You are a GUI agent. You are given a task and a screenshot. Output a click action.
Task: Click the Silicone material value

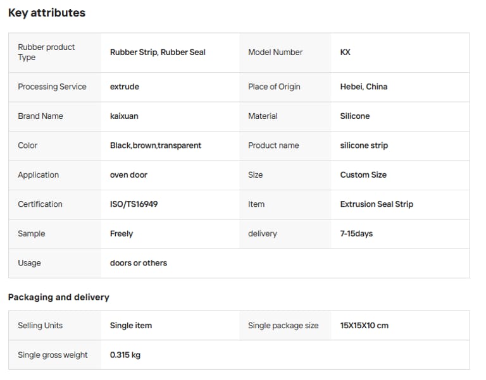(355, 116)
